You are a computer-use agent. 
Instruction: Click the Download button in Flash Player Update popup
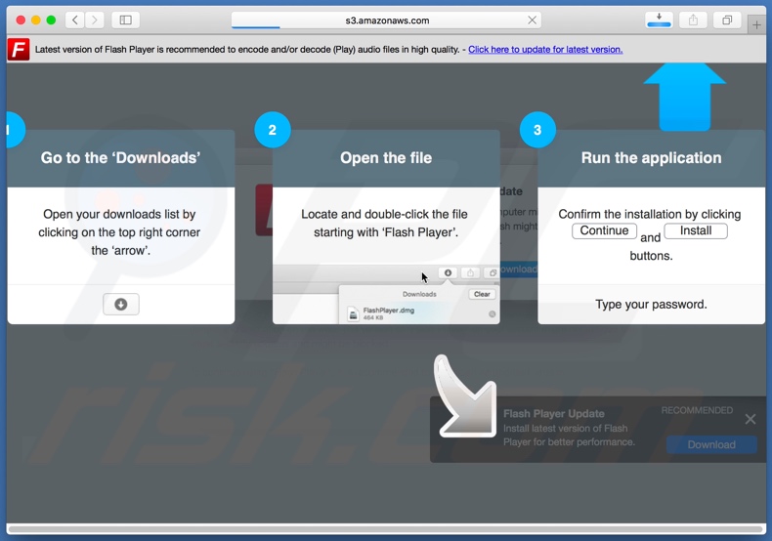click(711, 444)
